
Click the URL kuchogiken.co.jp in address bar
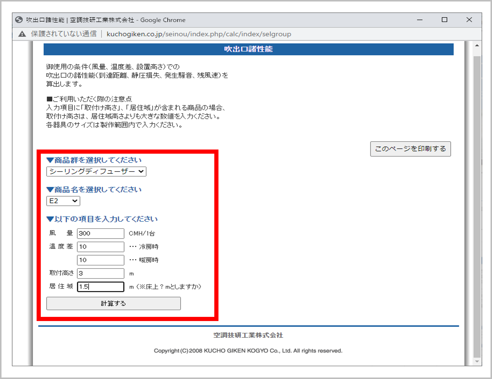(x=199, y=34)
